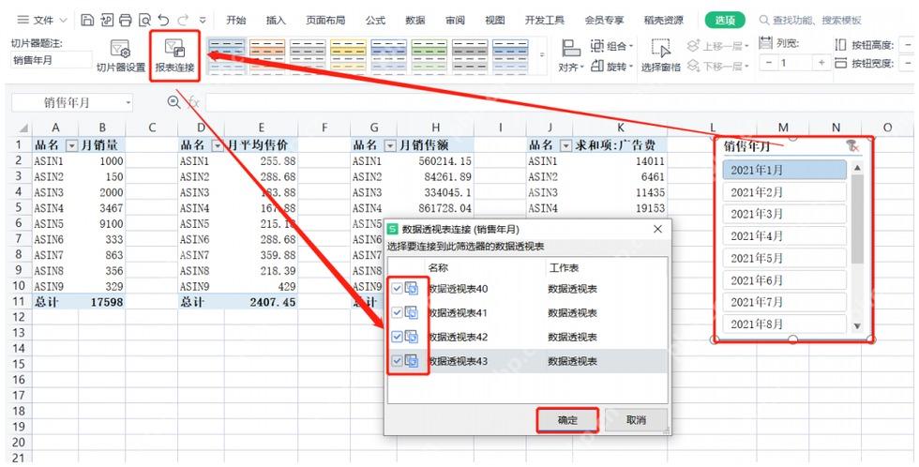Select the green 选项 tab
The width and height of the screenshot is (919, 467).
point(725,20)
